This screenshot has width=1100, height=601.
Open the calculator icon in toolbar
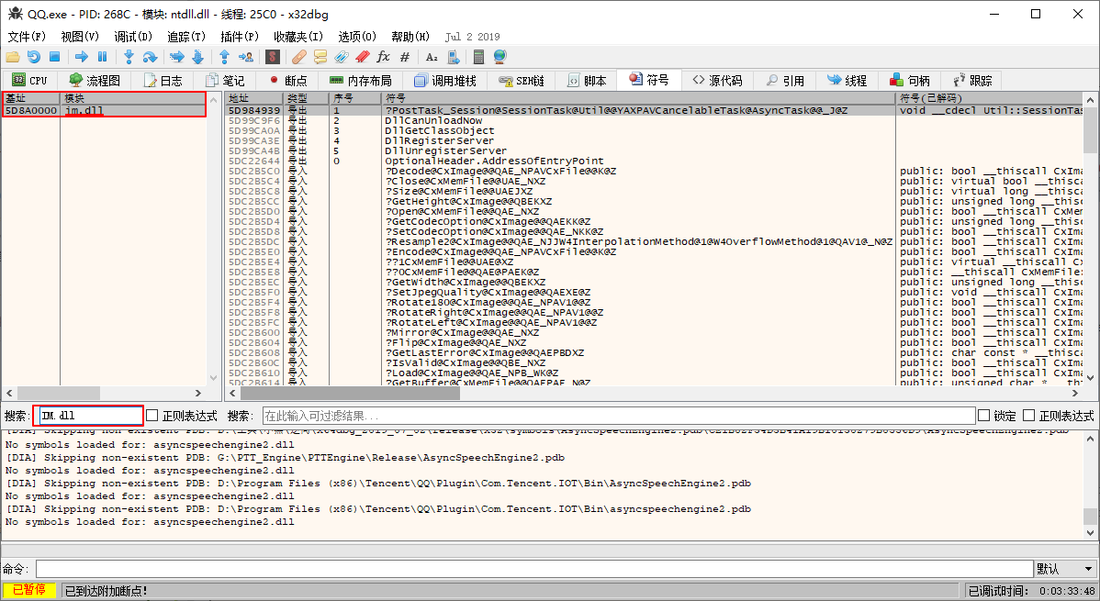click(x=478, y=57)
